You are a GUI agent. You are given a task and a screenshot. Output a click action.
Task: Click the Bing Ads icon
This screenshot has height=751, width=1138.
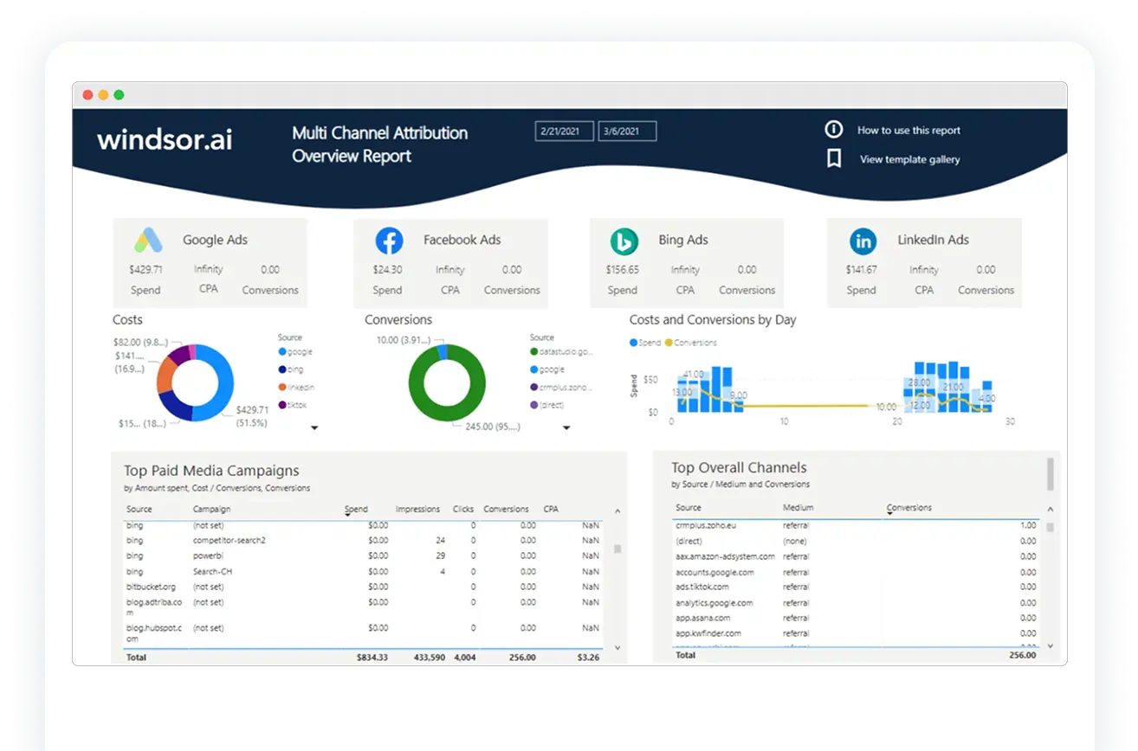click(x=622, y=241)
